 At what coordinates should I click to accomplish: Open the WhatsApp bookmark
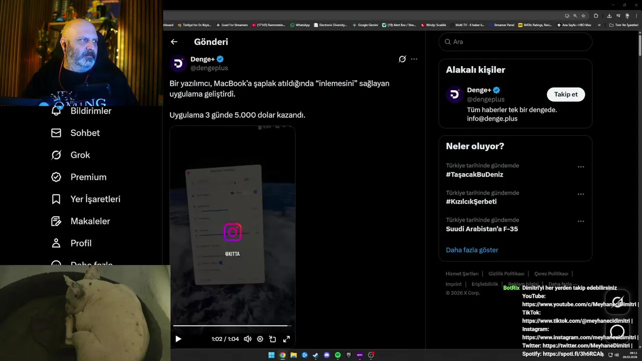(300, 25)
